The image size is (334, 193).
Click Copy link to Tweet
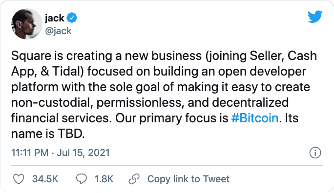pyautogui.click(x=188, y=179)
